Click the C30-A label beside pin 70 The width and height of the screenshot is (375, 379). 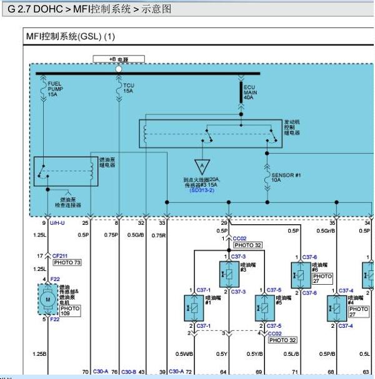[x=101, y=372]
